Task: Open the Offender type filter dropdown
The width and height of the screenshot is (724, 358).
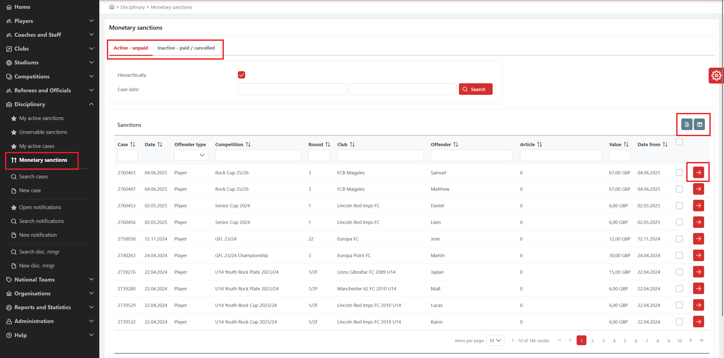Action: pos(191,155)
